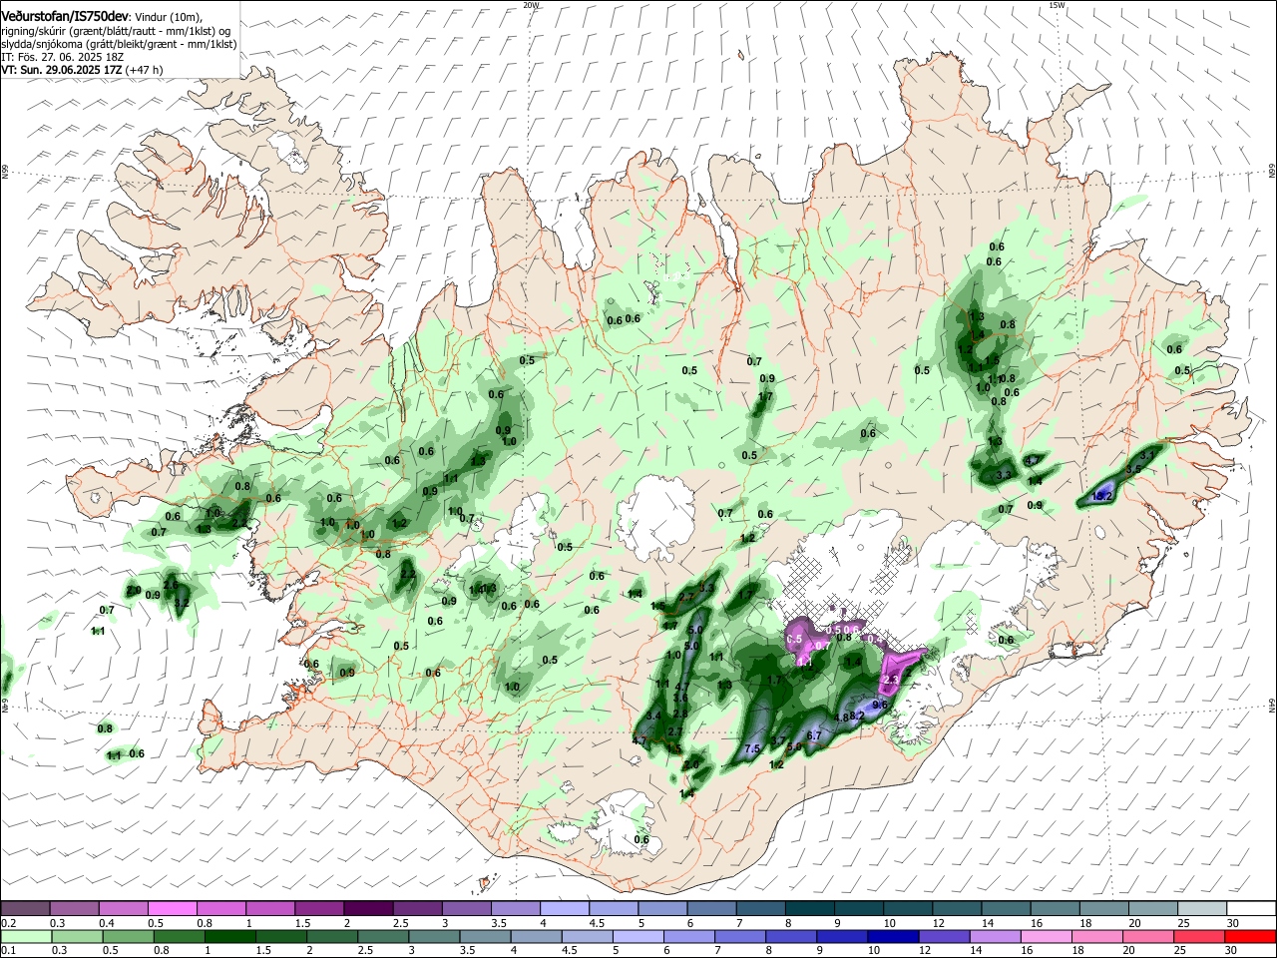
Task: Click the medium green 0.5 swatch in the lower legend row
Action: 129,936
